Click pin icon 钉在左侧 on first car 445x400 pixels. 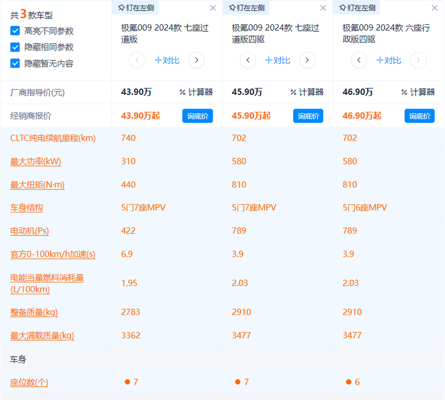(x=134, y=8)
